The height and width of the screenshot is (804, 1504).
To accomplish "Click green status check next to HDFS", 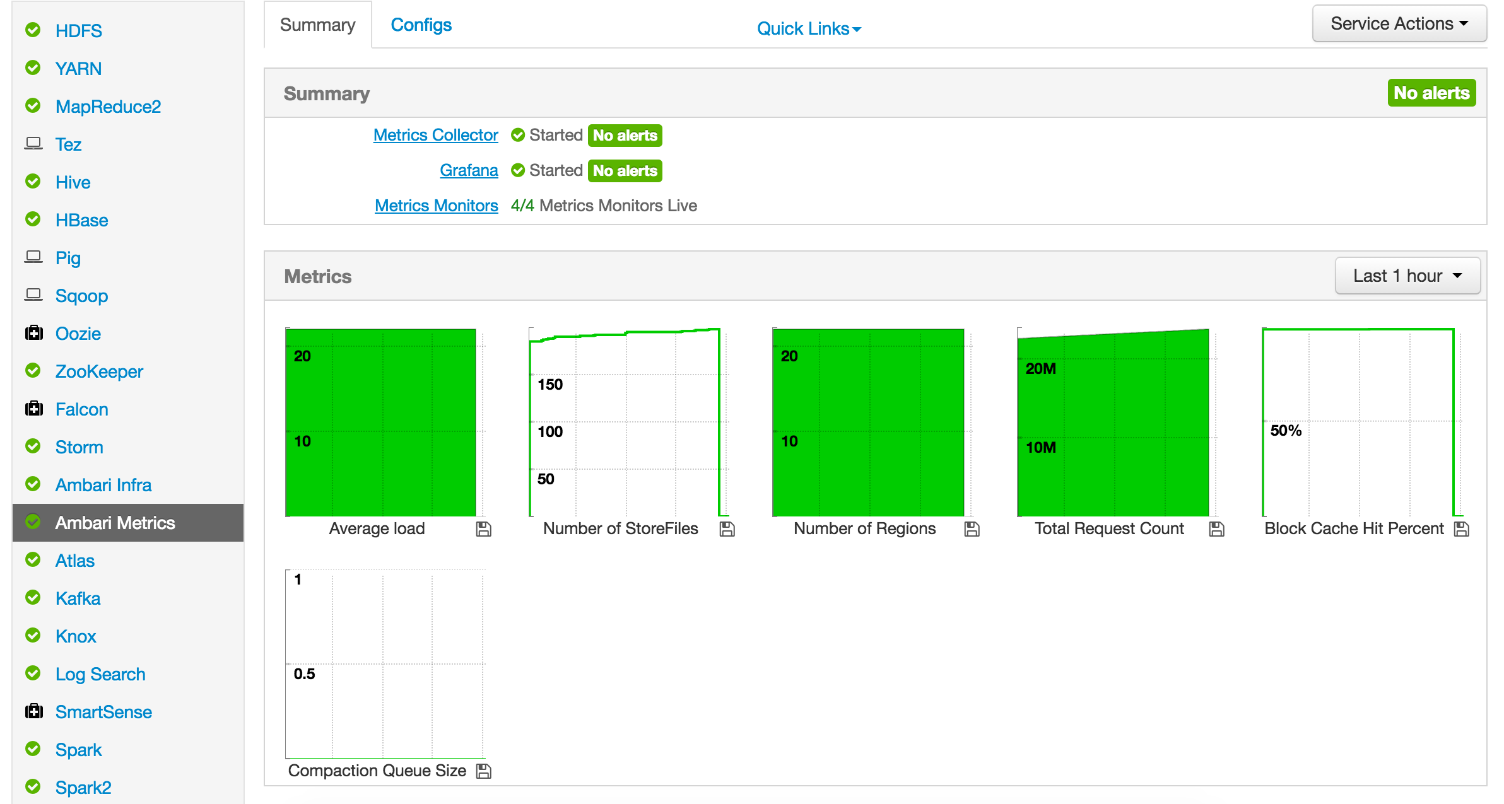I will click(33, 30).
